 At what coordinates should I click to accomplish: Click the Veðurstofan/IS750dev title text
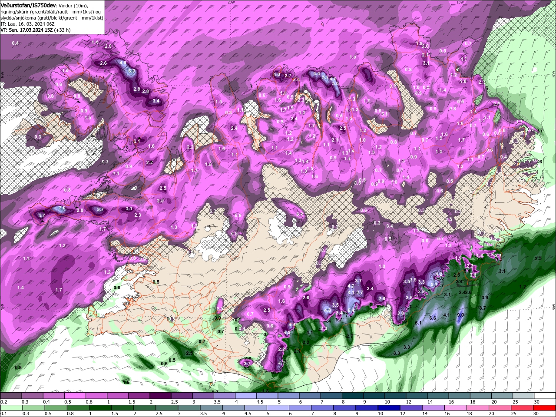(28, 5)
